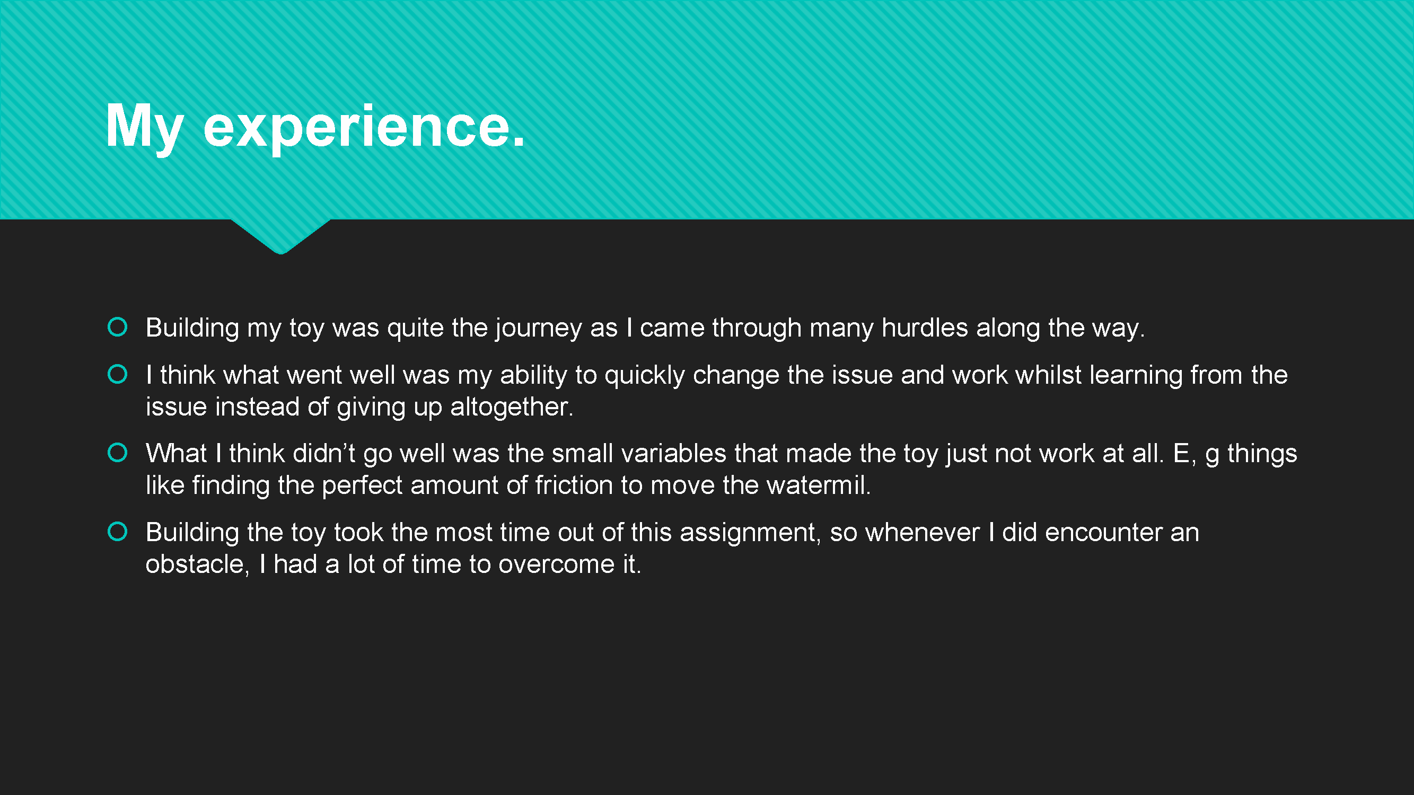Click the line starting "I think what went well"

716,375
